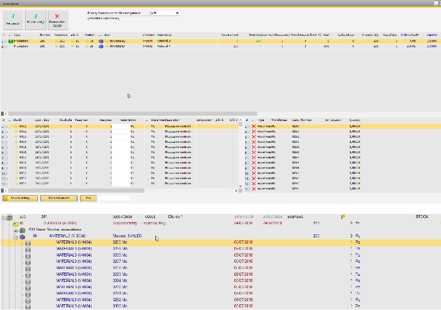This screenshot has width=441, height=310.
Task: Select tree row '0255 Mc'
Action: [220, 243]
